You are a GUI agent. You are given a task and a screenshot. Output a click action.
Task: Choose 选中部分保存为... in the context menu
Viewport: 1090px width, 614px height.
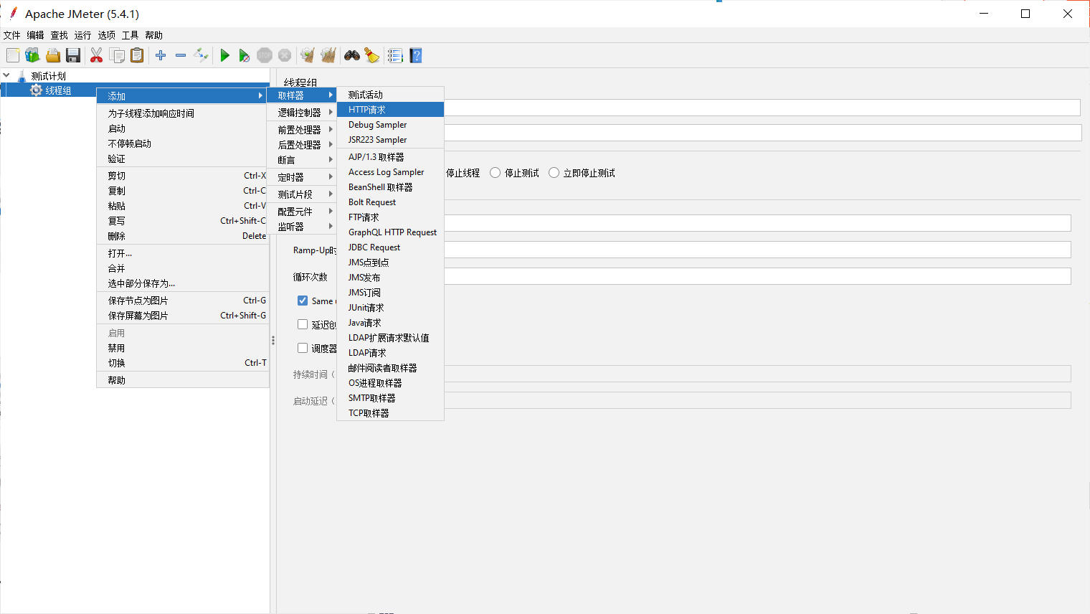pyautogui.click(x=183, y=283)
